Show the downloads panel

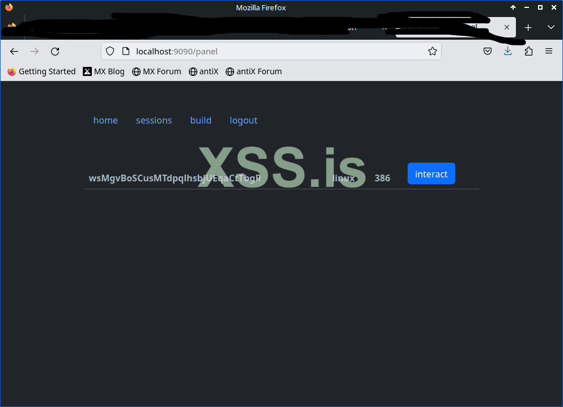click(x=507, y=51)
